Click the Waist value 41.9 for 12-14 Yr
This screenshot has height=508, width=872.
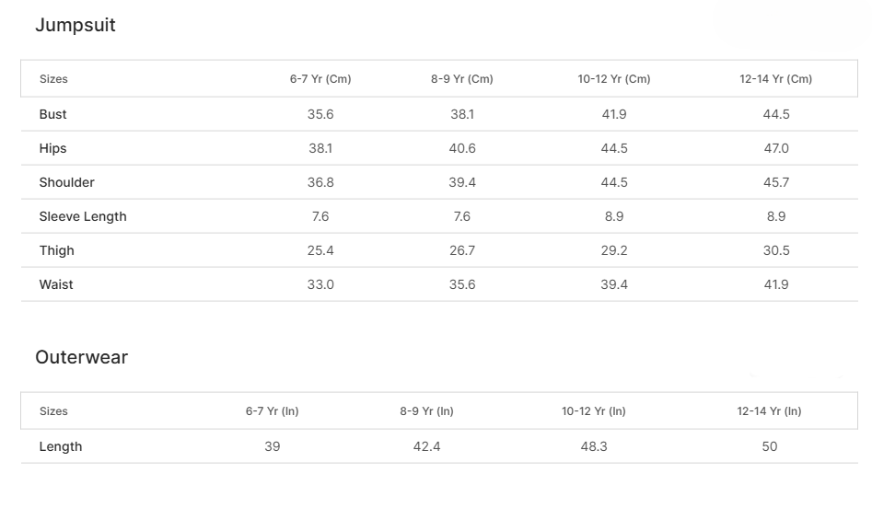point(776,285)
